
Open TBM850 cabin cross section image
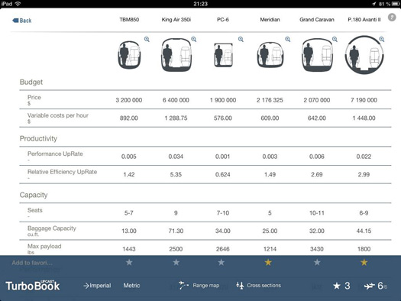(129, 55)
